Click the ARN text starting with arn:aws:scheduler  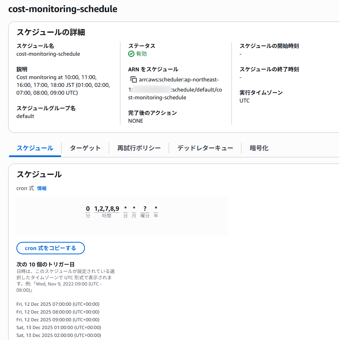[x=179, y=79]
